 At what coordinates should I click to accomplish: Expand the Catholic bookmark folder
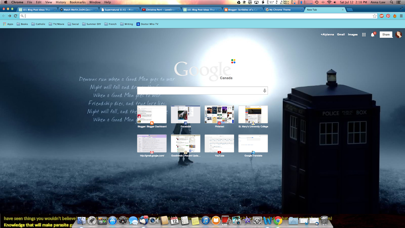pyautogui.click(x=38, y=24)
